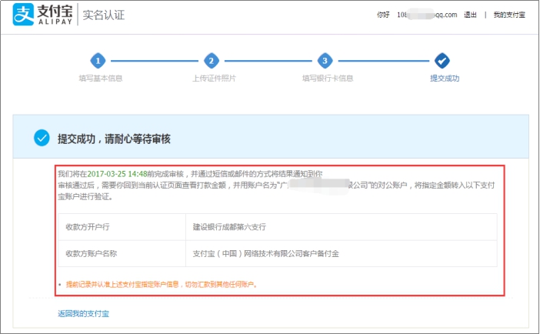Click the final step checkmark icon
540x334 pixels.
pyautogui.click(x=442, y=61)
